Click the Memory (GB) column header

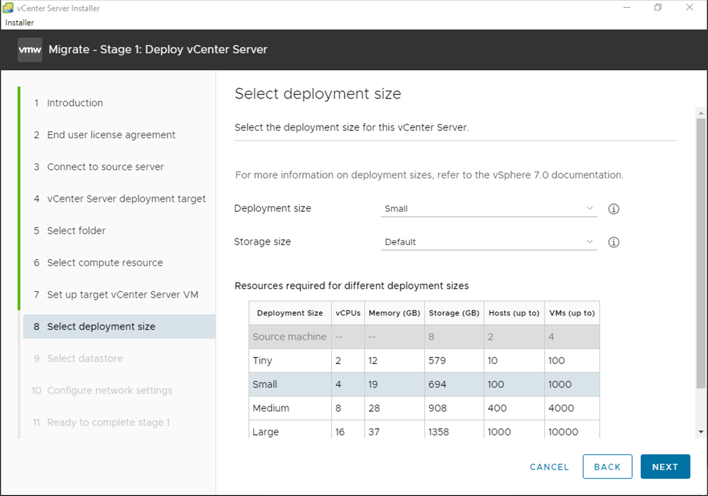[x=394, y=313]
